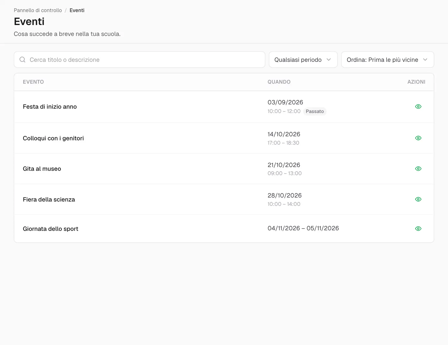The height and width of the screenshot is (345, 448).
Task: Click the time 10:00 – 12:00
Action: (x=284, y=111)
